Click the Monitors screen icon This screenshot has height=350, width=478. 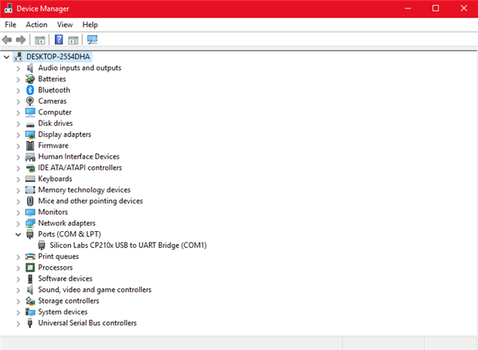coord(30,212)
